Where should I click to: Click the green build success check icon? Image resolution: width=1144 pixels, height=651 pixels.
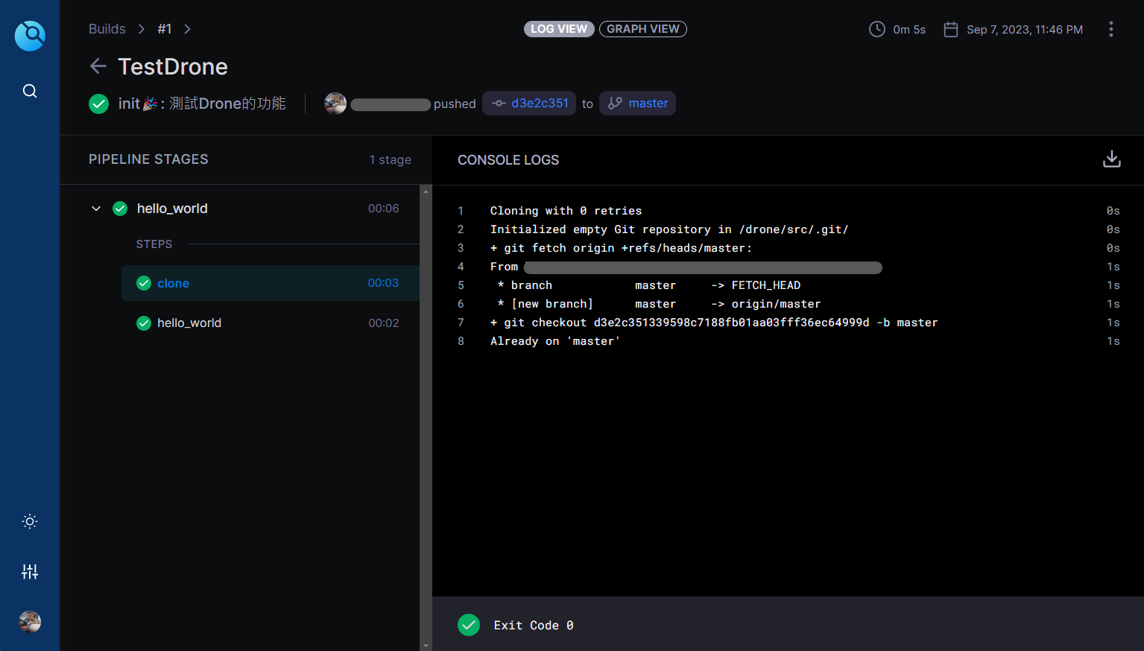coord(98,104)
